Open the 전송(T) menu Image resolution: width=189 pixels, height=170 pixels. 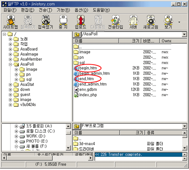click(45, 10)
